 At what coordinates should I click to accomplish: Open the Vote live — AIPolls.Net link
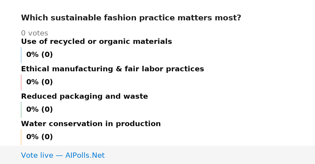click(63, 155)
